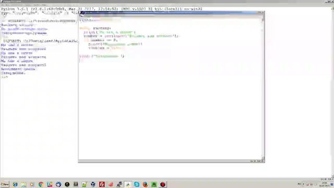Launch Internet Explorer from the taskbar
Viewport: 334px width, 188px height.
click(x=15, y=184)
